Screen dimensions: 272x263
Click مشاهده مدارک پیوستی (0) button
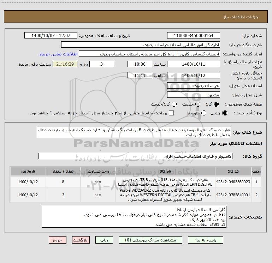[x=150, y=240]
